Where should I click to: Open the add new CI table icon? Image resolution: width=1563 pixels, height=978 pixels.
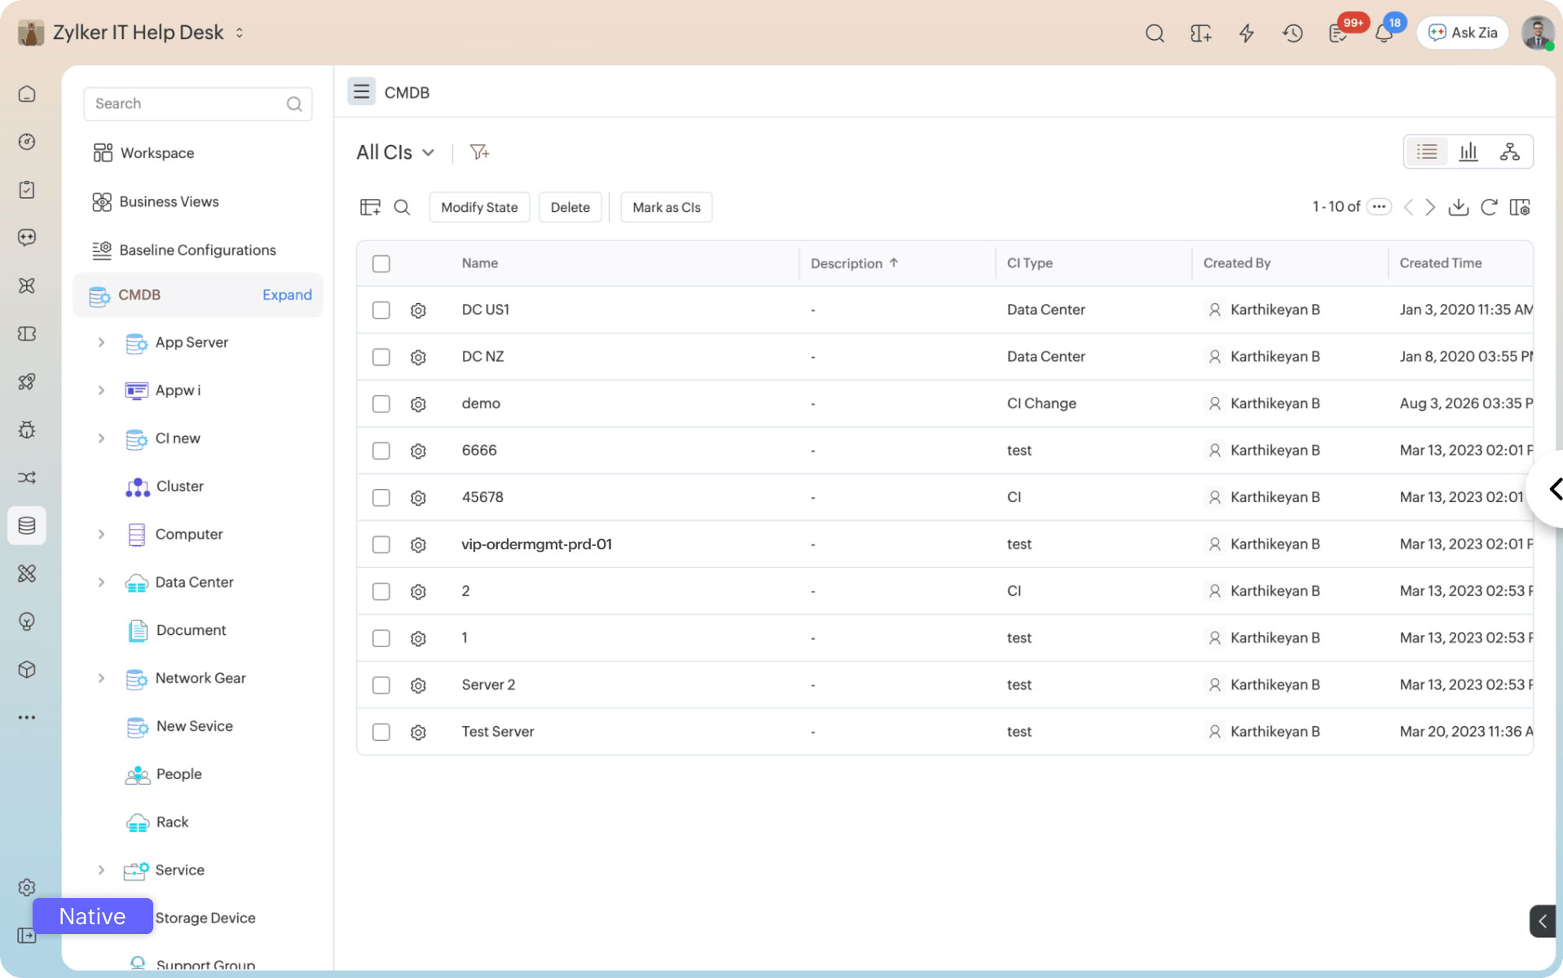(x=370, y=207)
